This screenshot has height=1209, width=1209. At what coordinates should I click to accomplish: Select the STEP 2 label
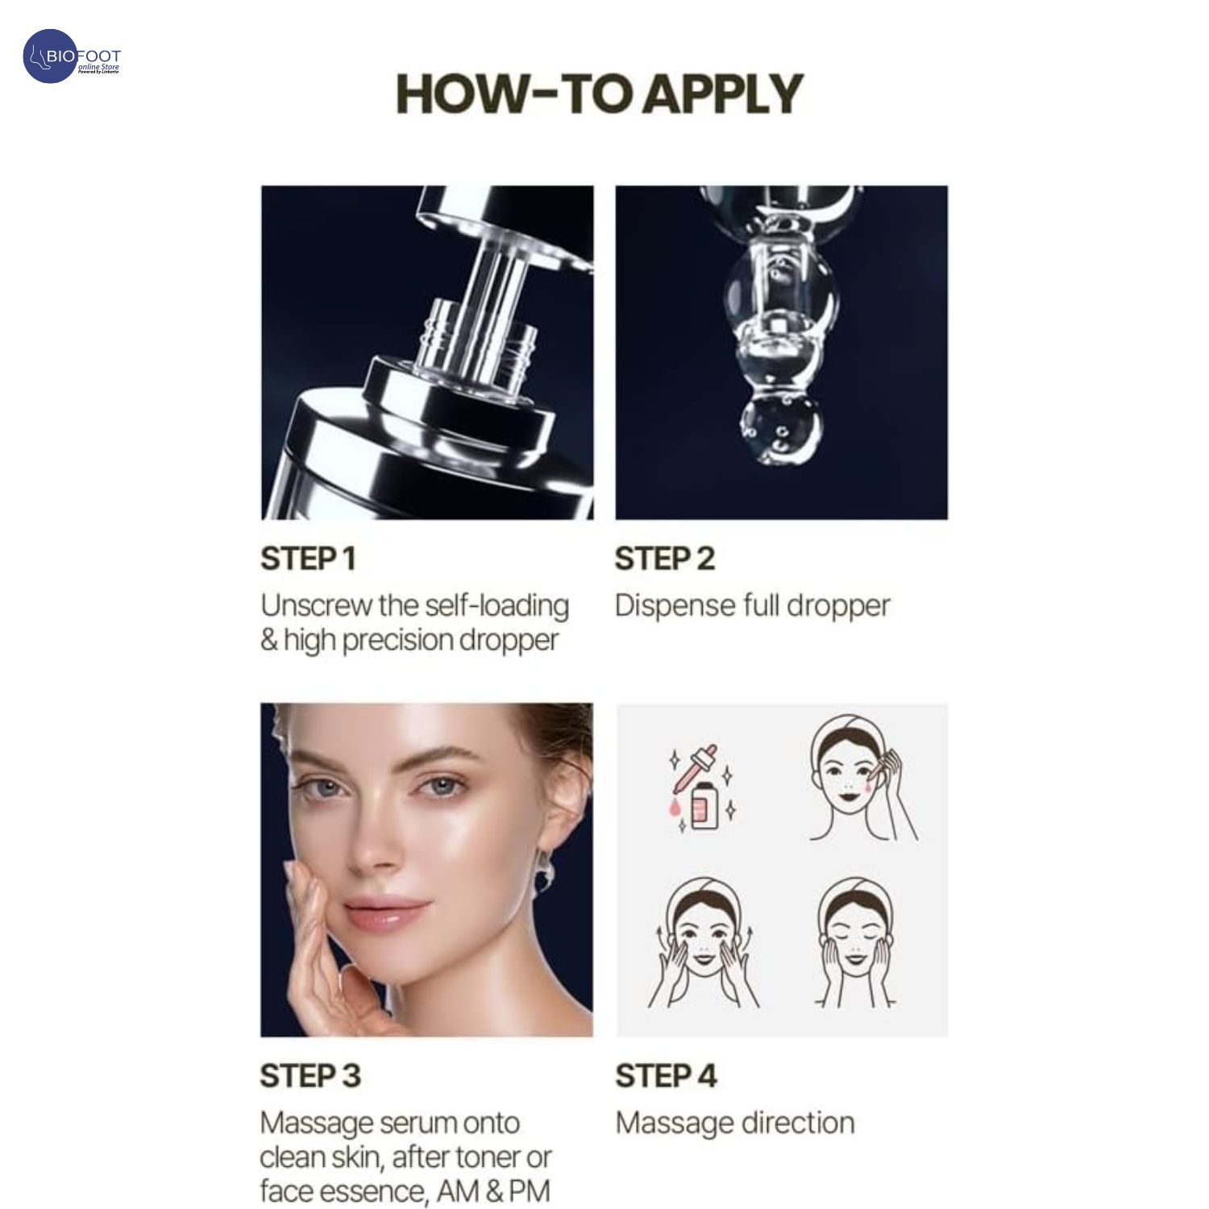click(x=665, y=559)
